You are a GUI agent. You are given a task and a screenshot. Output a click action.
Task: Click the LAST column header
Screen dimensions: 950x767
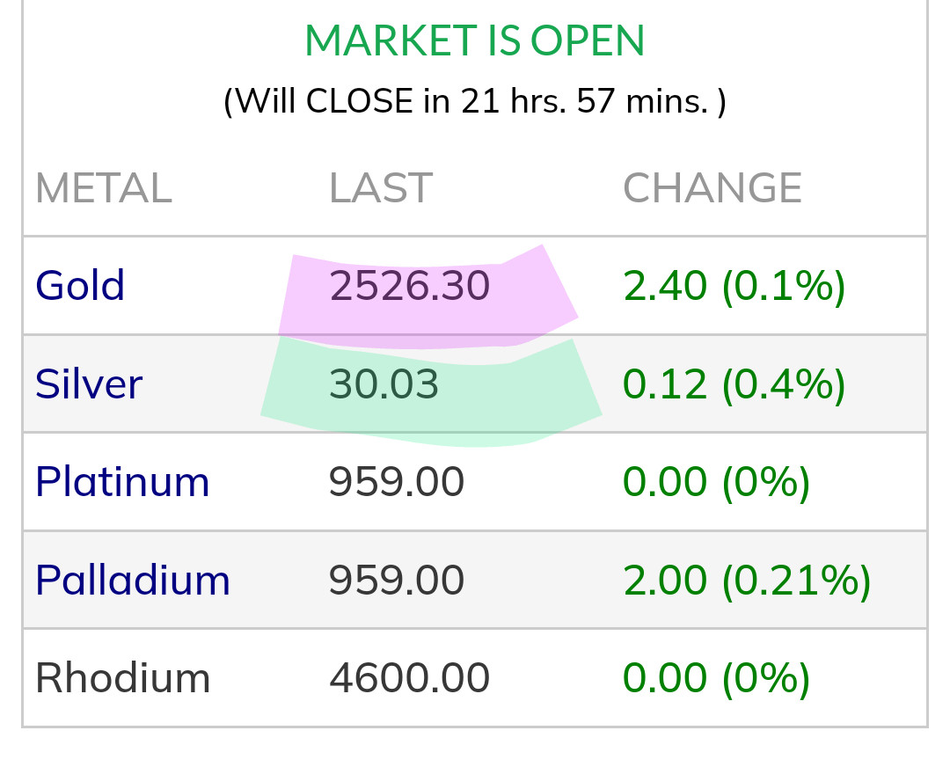click(x=380, y=188)
